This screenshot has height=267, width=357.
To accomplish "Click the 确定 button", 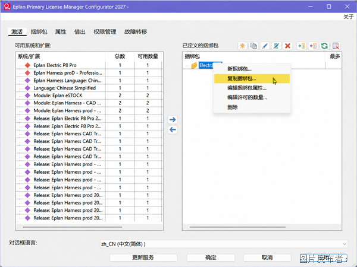I will pos(211,258).
